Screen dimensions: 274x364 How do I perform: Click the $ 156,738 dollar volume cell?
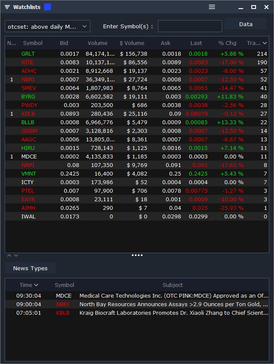(x=134, y=54)
